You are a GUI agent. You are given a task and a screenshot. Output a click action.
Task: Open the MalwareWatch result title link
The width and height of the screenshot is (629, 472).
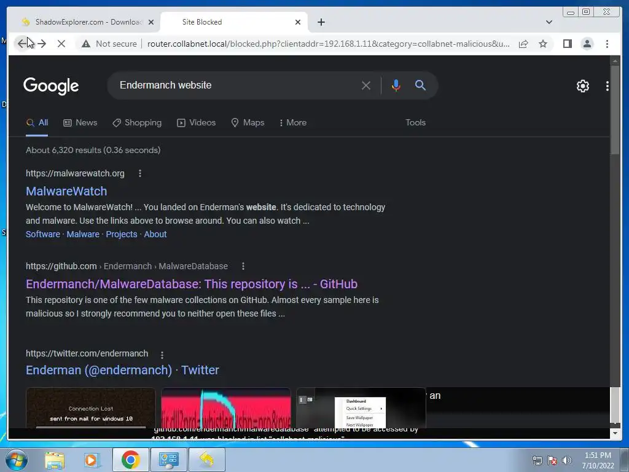[66, 191]
